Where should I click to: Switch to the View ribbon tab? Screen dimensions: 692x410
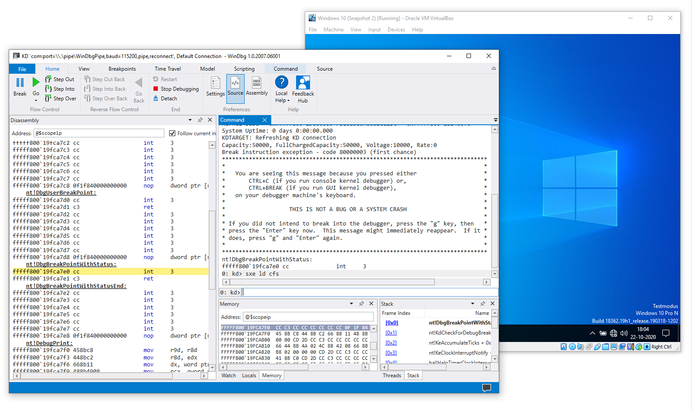point(84,69)
